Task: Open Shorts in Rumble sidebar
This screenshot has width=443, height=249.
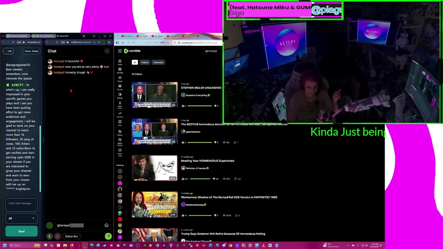Action: point(120,79)
